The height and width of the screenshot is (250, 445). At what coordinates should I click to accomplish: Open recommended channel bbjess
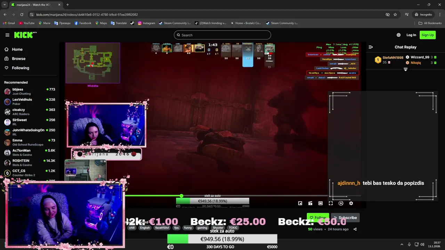point(30,91)
